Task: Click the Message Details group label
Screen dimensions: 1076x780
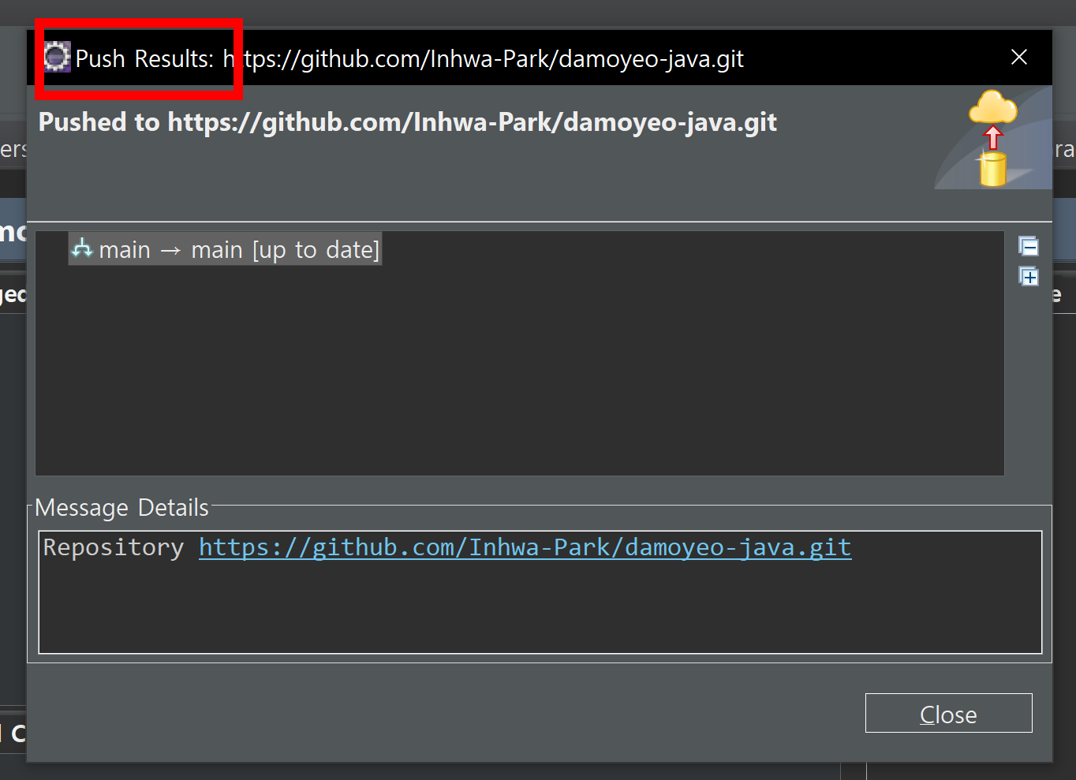Action: coord(121,507)
